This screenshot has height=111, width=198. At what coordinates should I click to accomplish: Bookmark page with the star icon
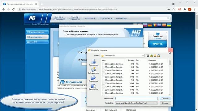point(174,10)
